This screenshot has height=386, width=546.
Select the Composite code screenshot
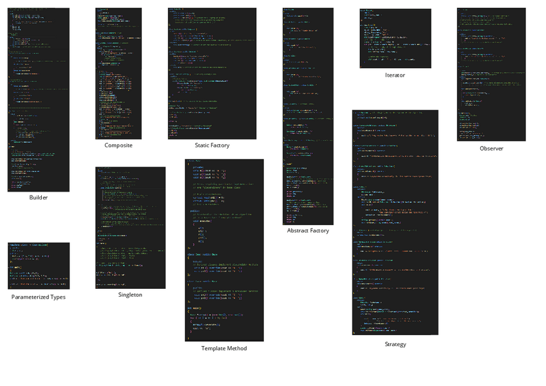pos(118,73)
